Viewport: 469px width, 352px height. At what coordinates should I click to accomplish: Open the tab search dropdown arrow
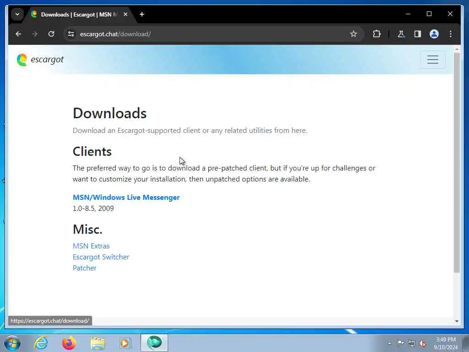pyautogui.click(x=17, y=14)
